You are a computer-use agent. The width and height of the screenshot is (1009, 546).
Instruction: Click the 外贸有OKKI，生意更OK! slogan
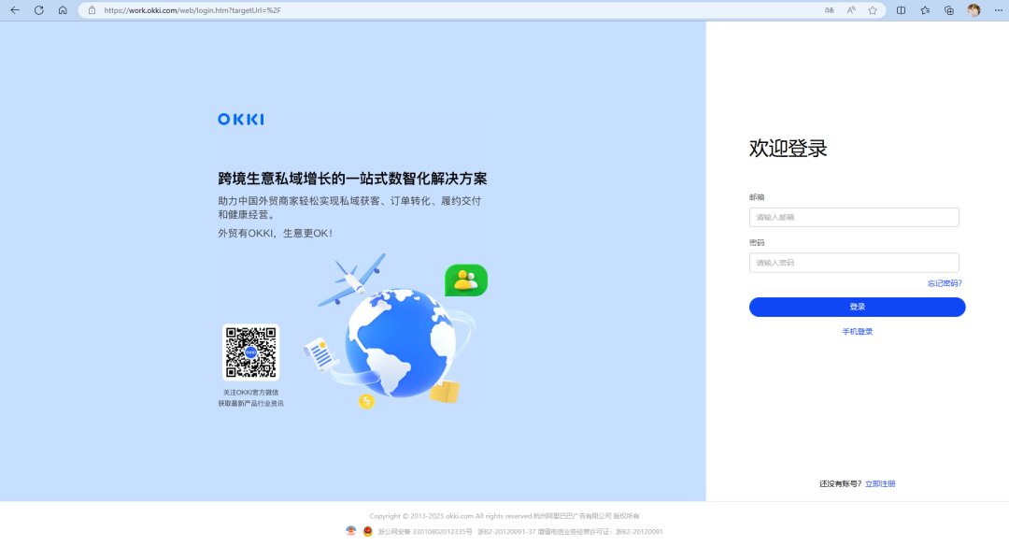click(275, 233)
